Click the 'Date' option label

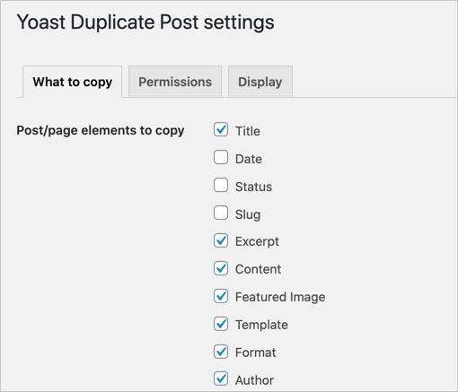pos(249,159)
